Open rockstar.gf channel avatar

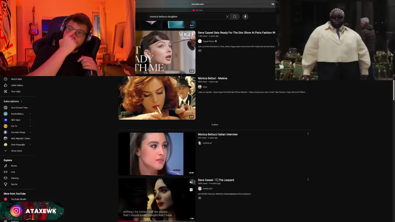click(200, 143)
